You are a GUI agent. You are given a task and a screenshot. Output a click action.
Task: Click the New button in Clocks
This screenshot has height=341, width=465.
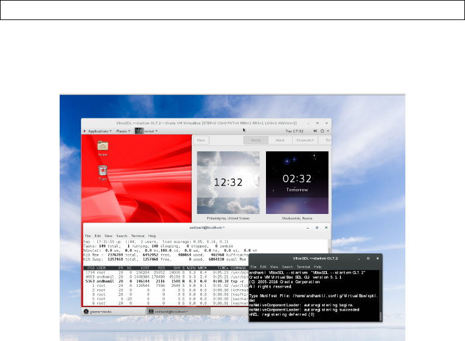click(x=201, y=140)
